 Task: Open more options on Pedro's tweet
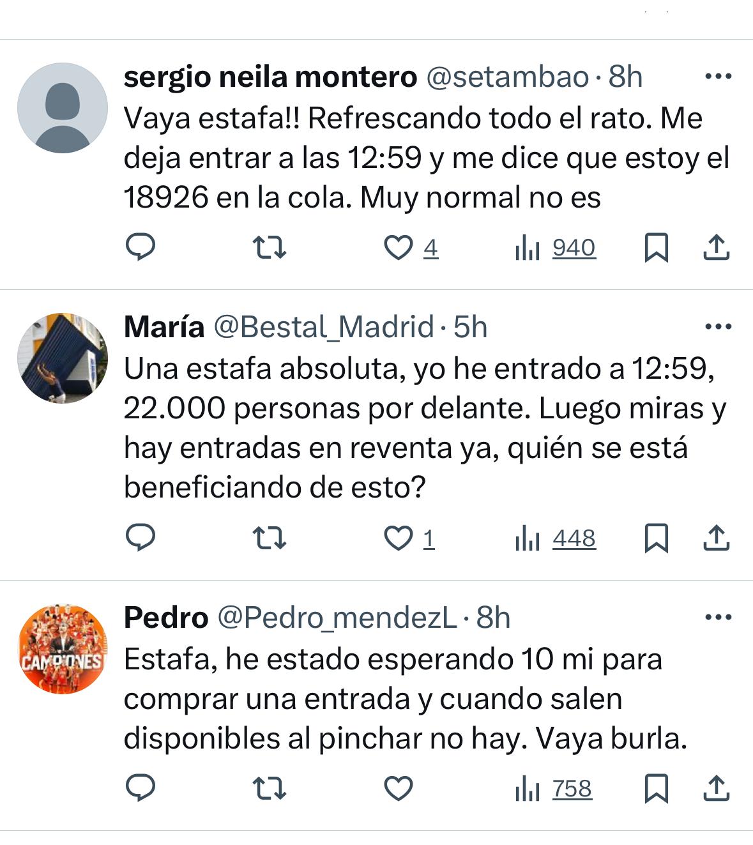click(718, 618)
